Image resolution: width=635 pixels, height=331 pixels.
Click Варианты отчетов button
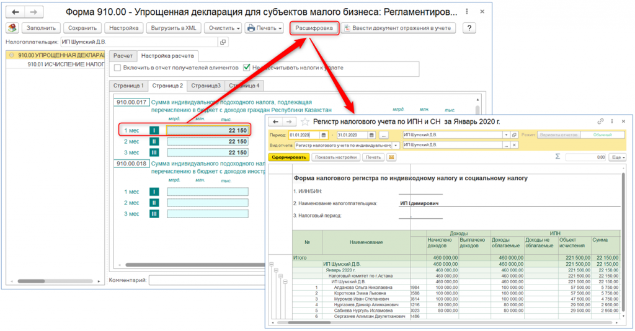[559, 135]
